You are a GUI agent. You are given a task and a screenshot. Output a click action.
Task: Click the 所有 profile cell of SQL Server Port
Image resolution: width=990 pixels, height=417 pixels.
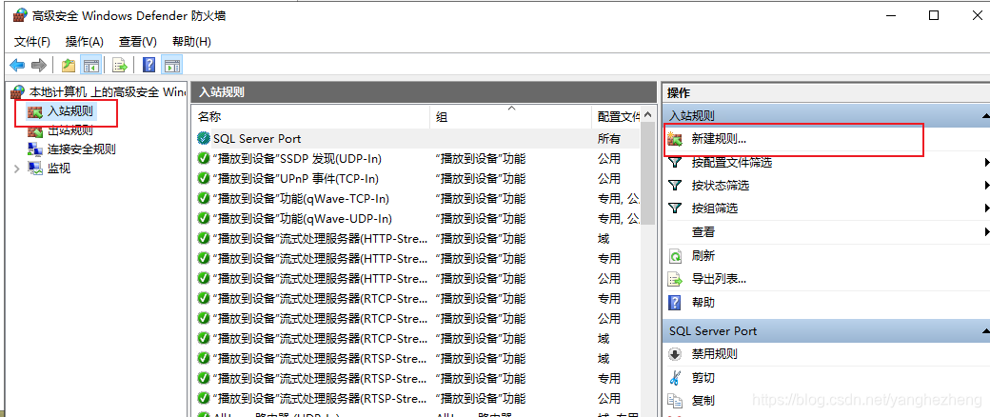609,138
